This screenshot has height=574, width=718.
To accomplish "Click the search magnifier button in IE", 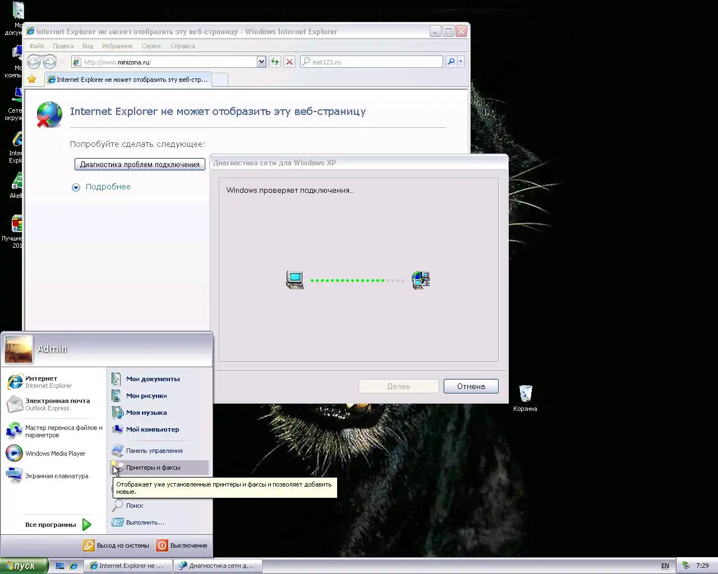I will (x=450, y=62).
